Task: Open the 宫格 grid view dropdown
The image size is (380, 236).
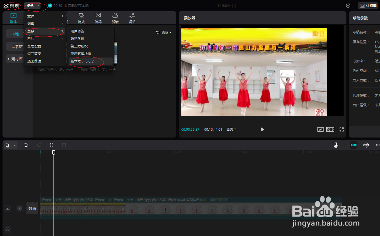Action: (x=163, y=33)
